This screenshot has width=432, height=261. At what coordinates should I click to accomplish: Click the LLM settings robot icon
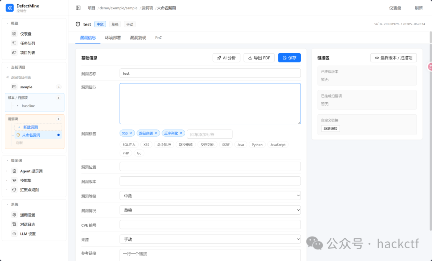click(x=14, y=233)
